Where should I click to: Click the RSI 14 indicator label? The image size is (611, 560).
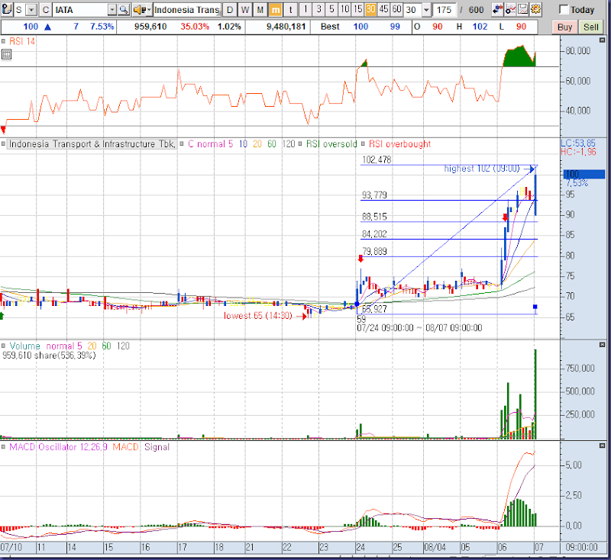point(22,41)
